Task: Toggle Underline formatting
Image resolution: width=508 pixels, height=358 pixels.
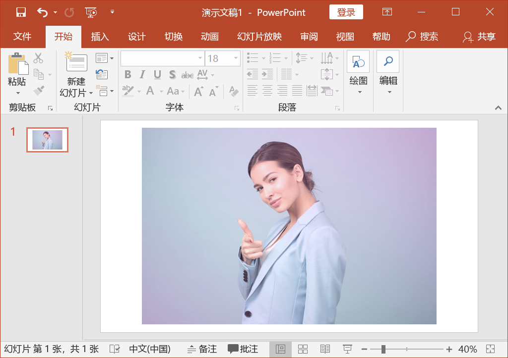Action: 157,75
